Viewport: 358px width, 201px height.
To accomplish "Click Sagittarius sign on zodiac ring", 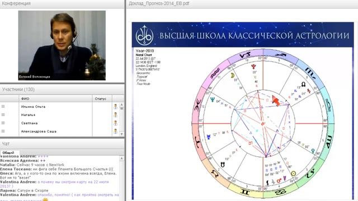I will pyautogui.click(x=281, y=55).
